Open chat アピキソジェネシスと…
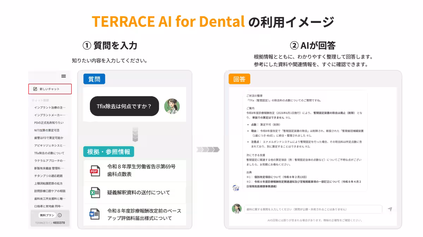Viewport: 423px width, 237px height. point(50,145)
